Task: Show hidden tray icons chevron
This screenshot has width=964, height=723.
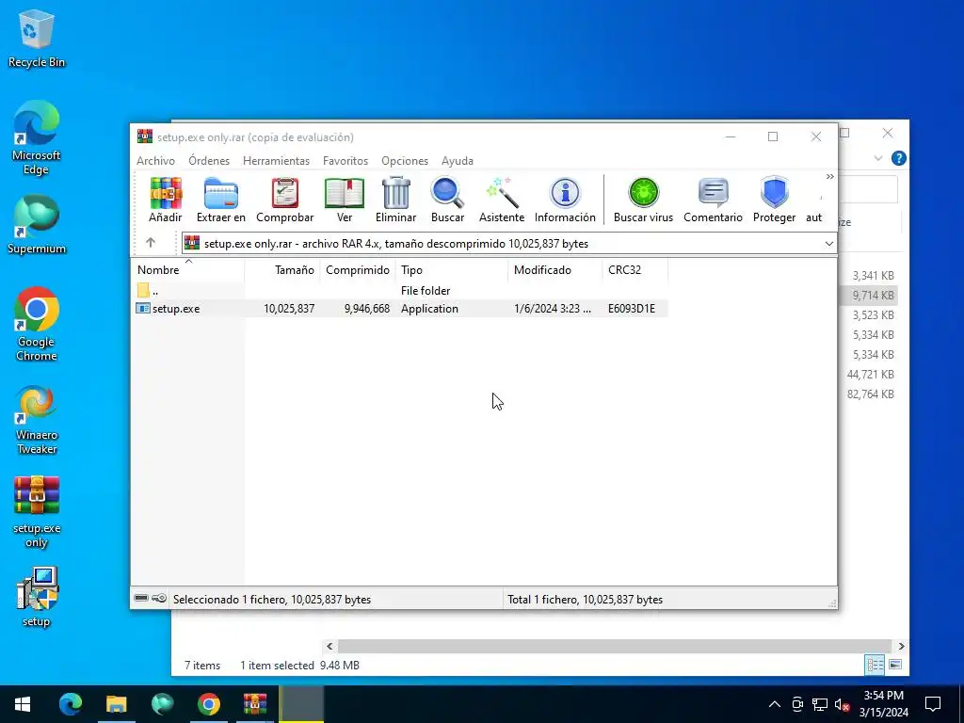Action: [775, 704]
